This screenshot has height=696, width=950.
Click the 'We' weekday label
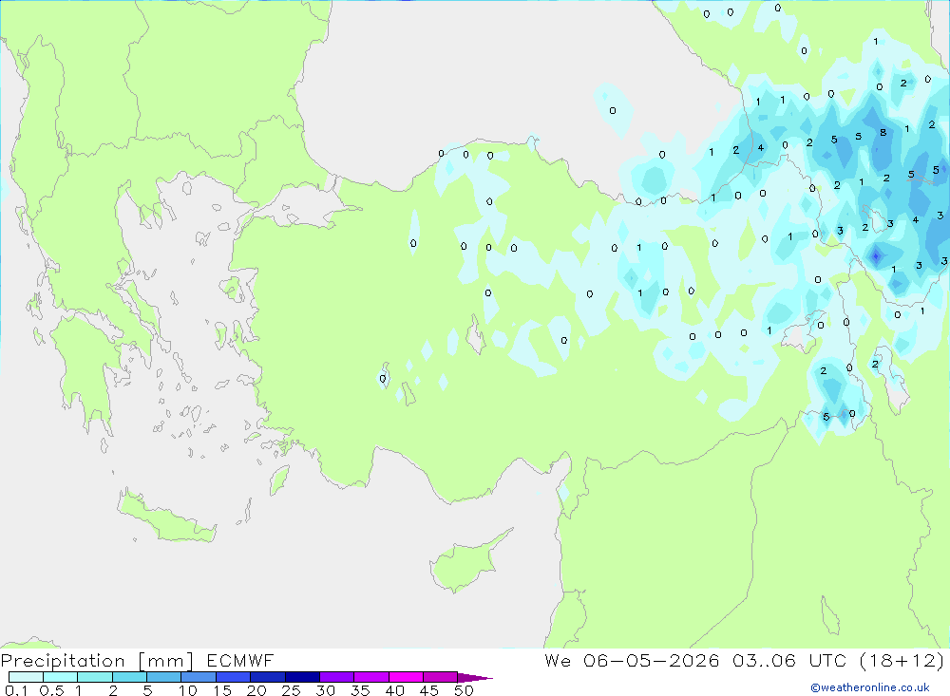click(558, 660)
